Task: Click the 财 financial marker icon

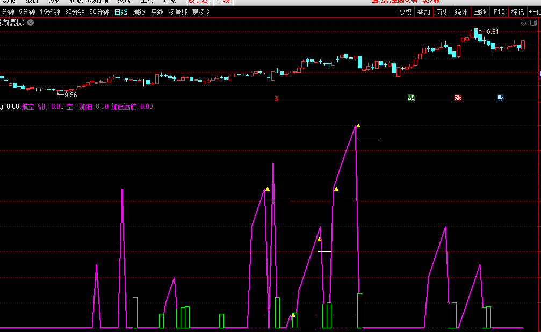Action: click(501, 97)
